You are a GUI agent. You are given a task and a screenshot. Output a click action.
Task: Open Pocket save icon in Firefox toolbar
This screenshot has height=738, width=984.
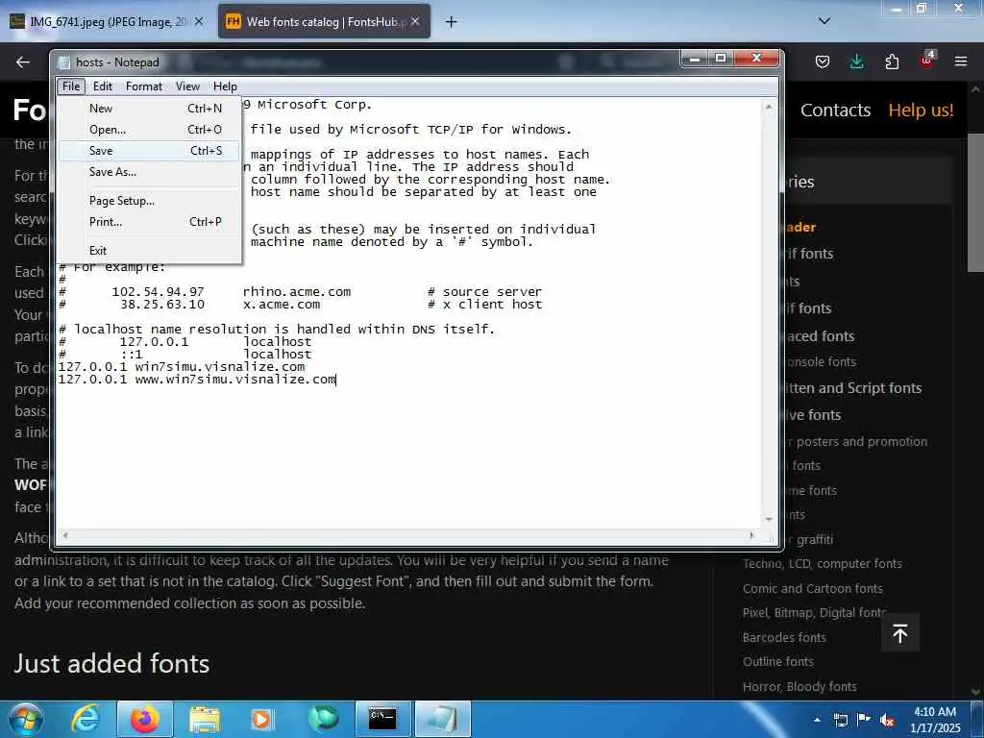[x=823, y=61]
